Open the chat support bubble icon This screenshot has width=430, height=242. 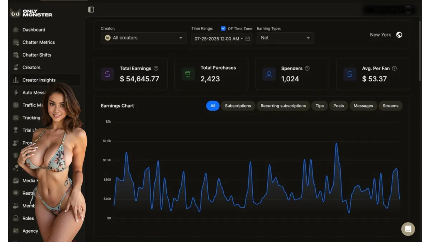coord(408,229)
